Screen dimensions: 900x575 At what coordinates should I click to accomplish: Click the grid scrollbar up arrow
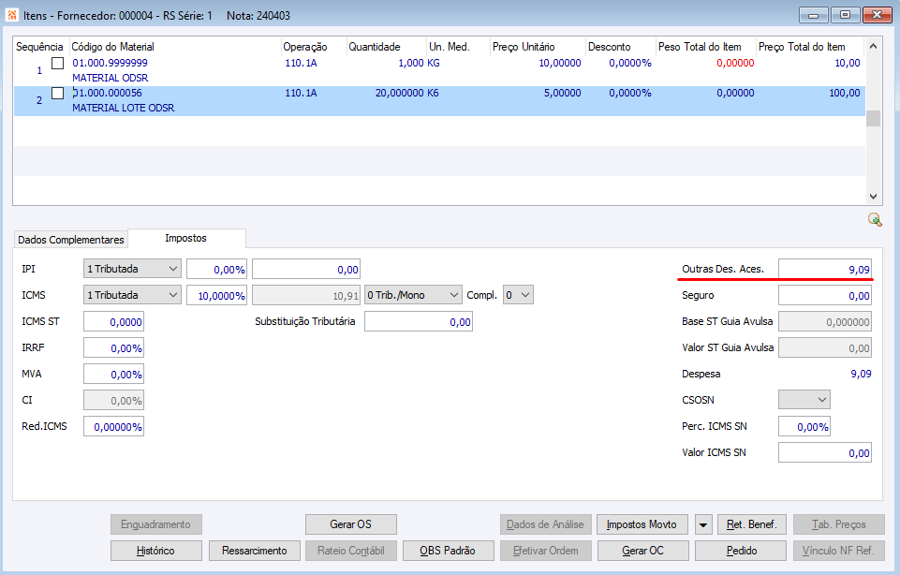click(873, 46)
